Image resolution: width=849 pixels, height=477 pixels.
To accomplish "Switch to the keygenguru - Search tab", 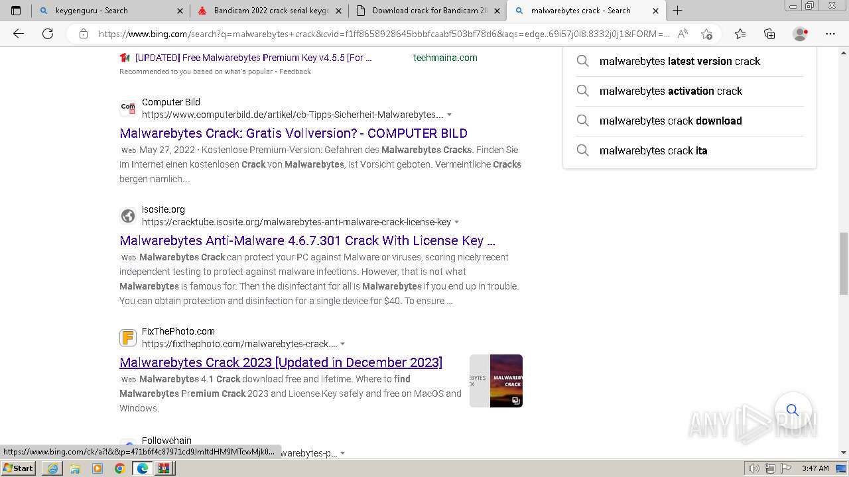I will coord(110,11).
